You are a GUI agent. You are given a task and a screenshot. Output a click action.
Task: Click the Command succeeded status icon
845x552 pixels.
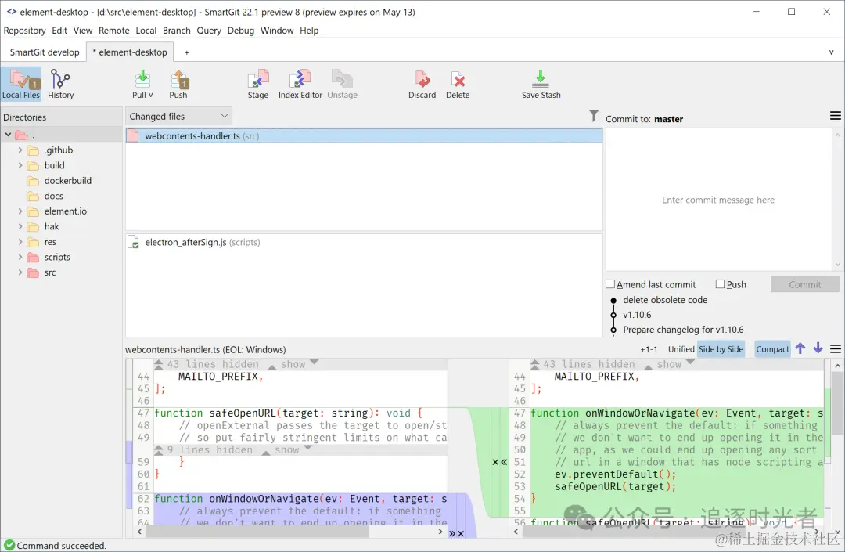coord(9,545)
